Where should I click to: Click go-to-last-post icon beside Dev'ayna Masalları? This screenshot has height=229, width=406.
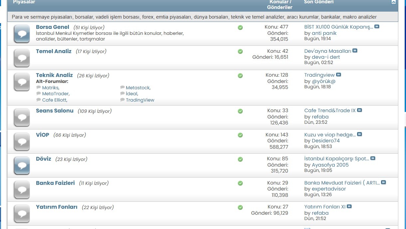[x=355, y=51]
